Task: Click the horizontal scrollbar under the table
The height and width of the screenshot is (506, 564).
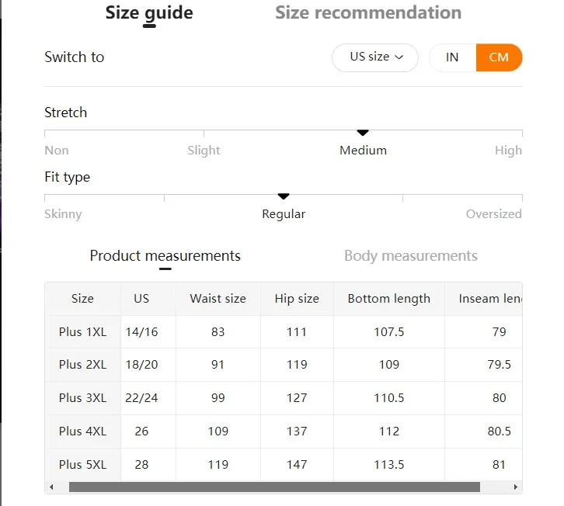Action: pyautogui.click(x=274, y=487)
